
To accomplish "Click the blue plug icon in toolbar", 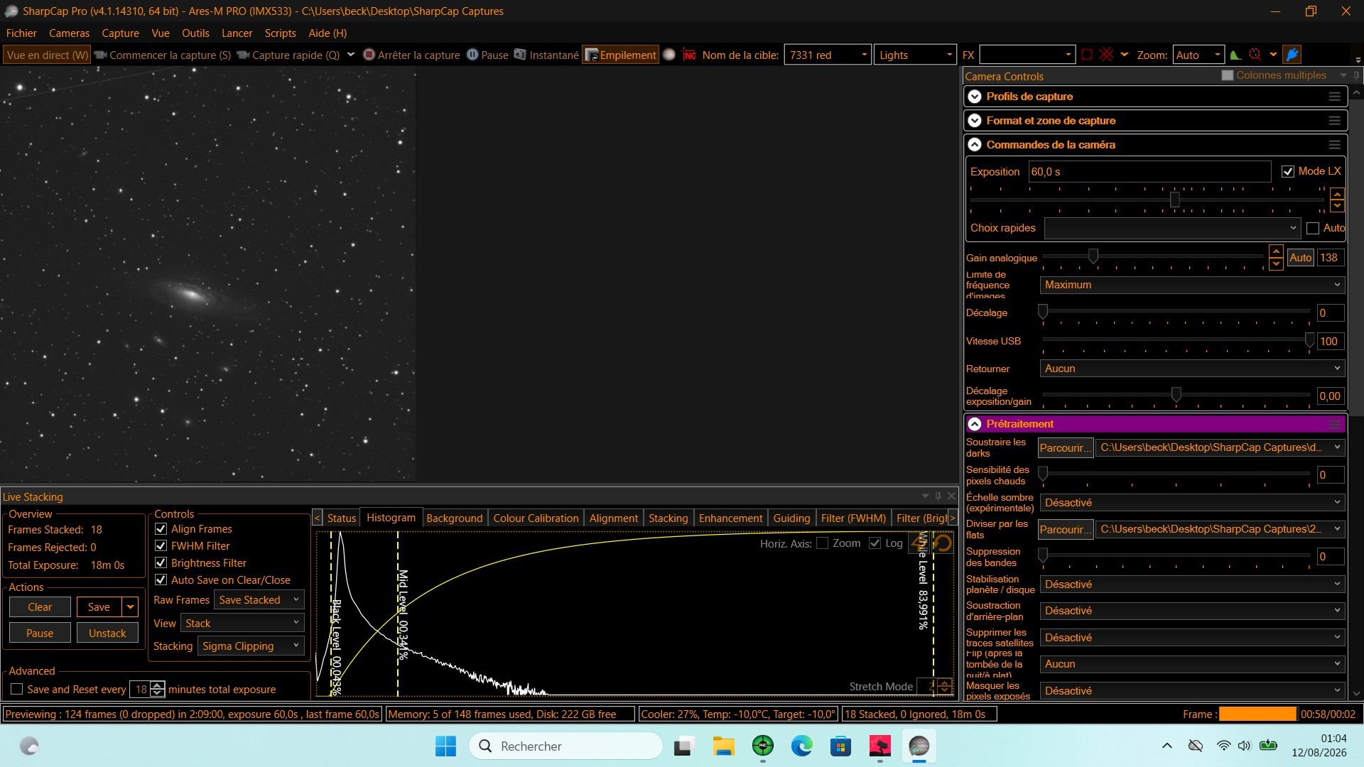I will coord(1292,55).
